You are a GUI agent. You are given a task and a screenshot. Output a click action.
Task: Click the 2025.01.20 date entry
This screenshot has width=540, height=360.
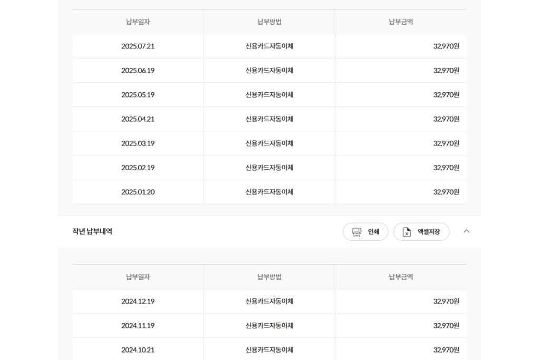[x=138, y=192]
